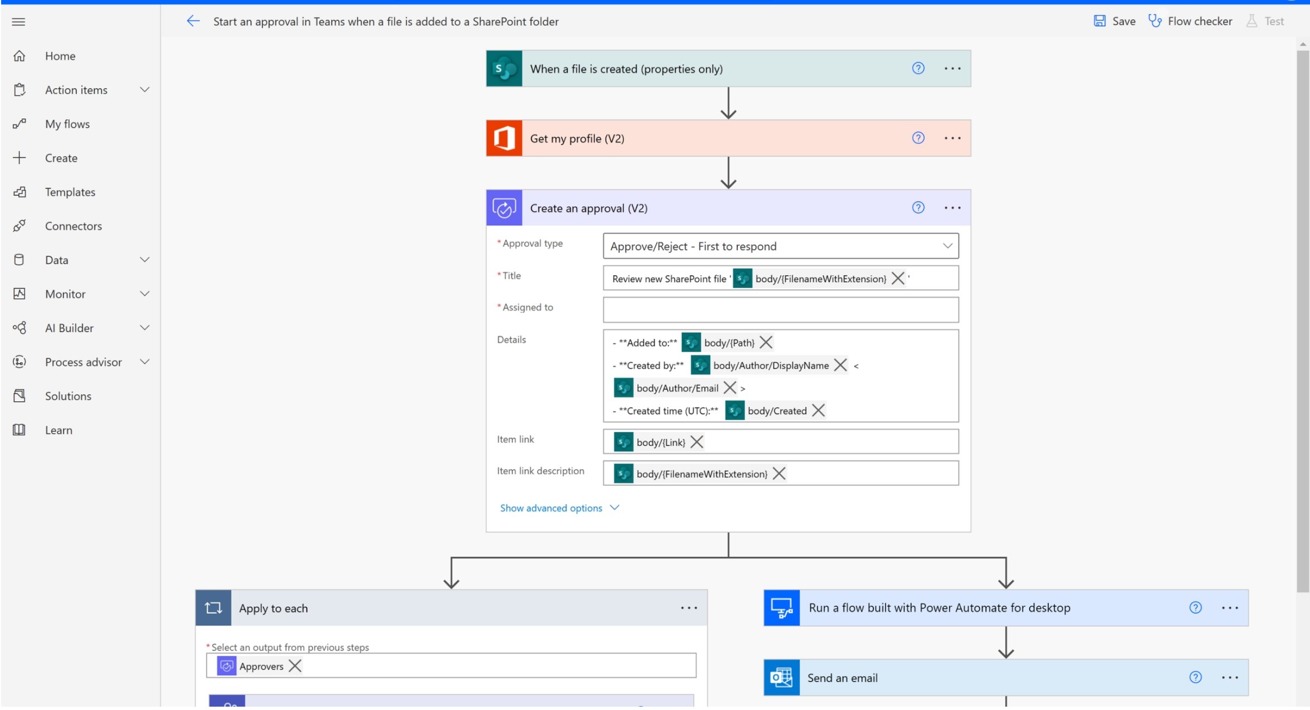
Task: Click the Apply to each loop icon
Action: (213, 607)
